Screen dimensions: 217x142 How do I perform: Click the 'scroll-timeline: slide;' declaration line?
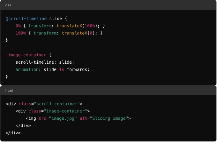(x=45, y=62)
